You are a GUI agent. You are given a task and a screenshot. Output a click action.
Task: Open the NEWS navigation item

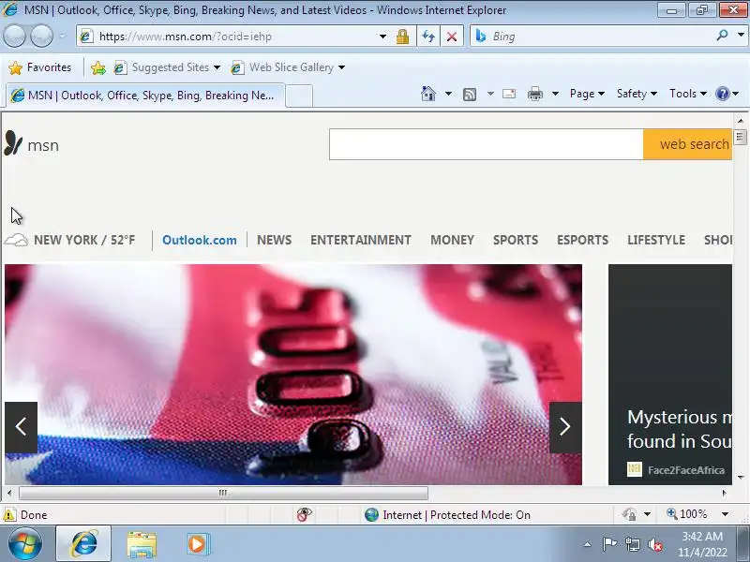pos(274,240)
